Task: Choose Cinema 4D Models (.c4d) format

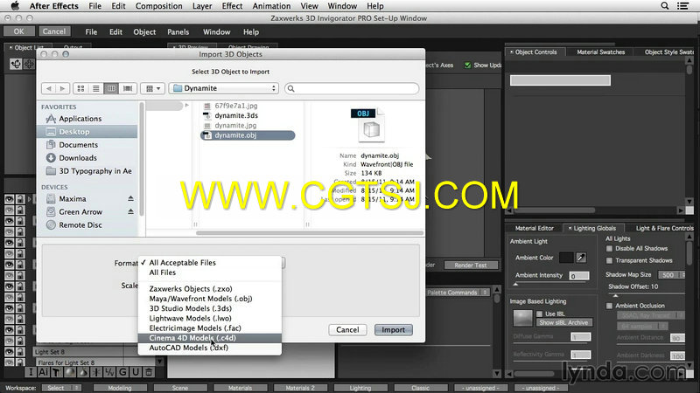Action: pos(210,338)
